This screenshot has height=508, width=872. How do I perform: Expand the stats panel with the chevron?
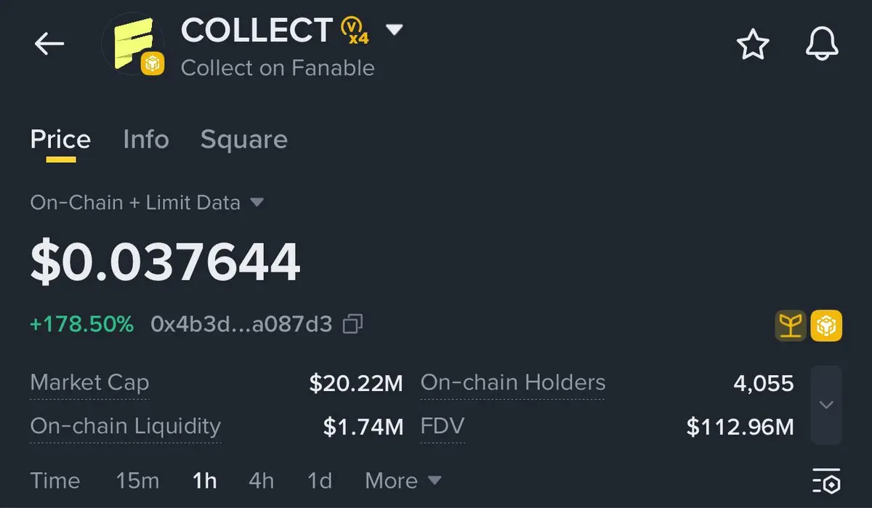tap(826, 405)
